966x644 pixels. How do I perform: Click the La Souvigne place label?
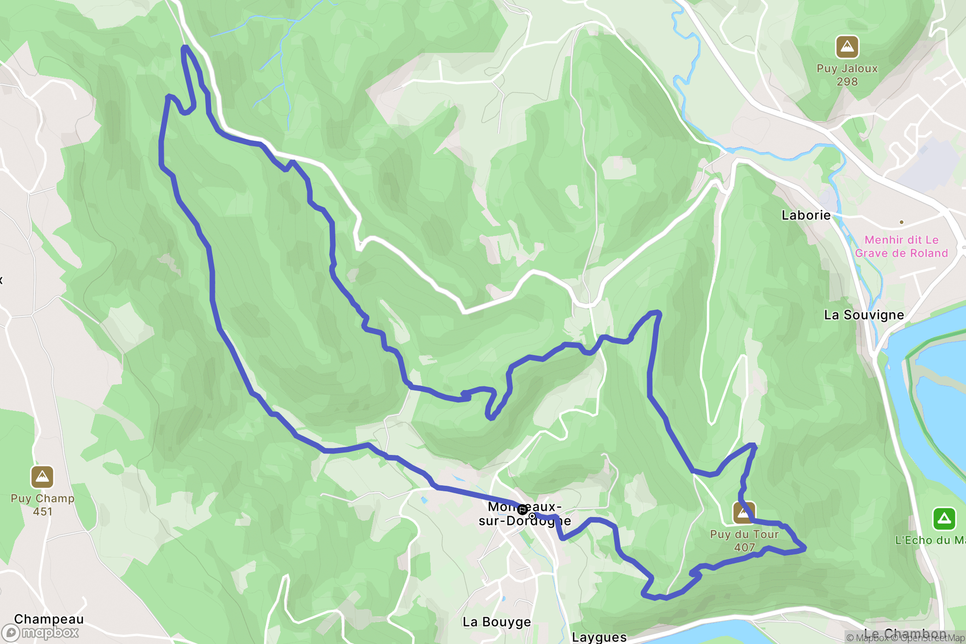pos(864,315)
